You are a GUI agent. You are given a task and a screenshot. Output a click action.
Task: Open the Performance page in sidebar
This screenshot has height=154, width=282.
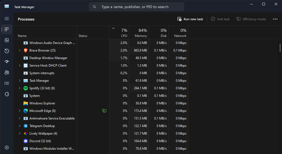click(x=7, y=40)
